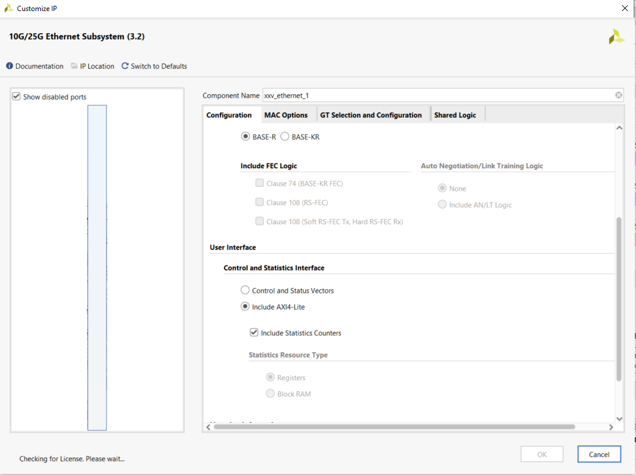Clear the Component Name field with the X icon
This screenshot has width=636, height=475.
click(x=619, y=95)
